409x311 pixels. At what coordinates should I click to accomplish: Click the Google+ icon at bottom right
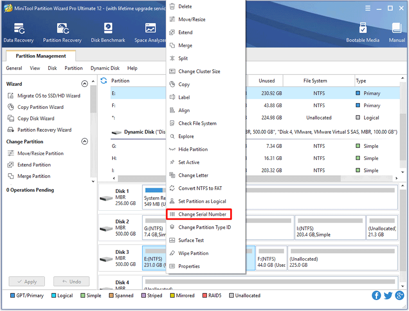(x=399, y=295)
